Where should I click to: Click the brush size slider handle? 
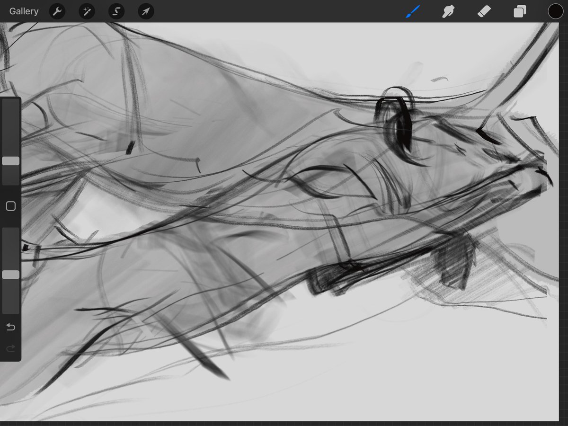click(10, 161)
